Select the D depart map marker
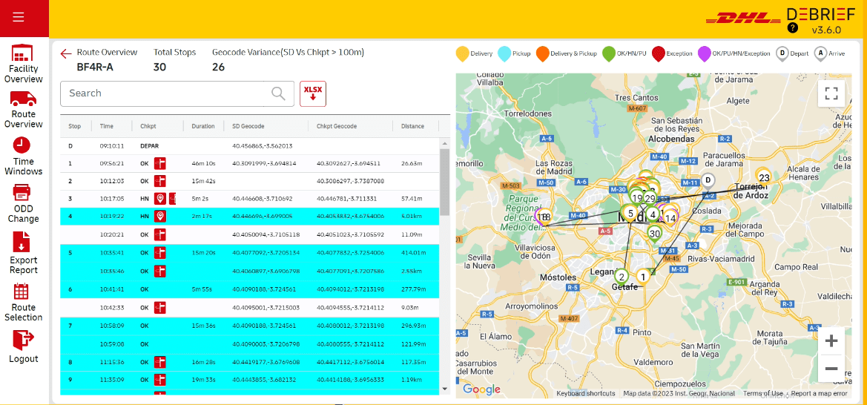The image size is (867, 405). pyautogui.click(x=708, y=180)
